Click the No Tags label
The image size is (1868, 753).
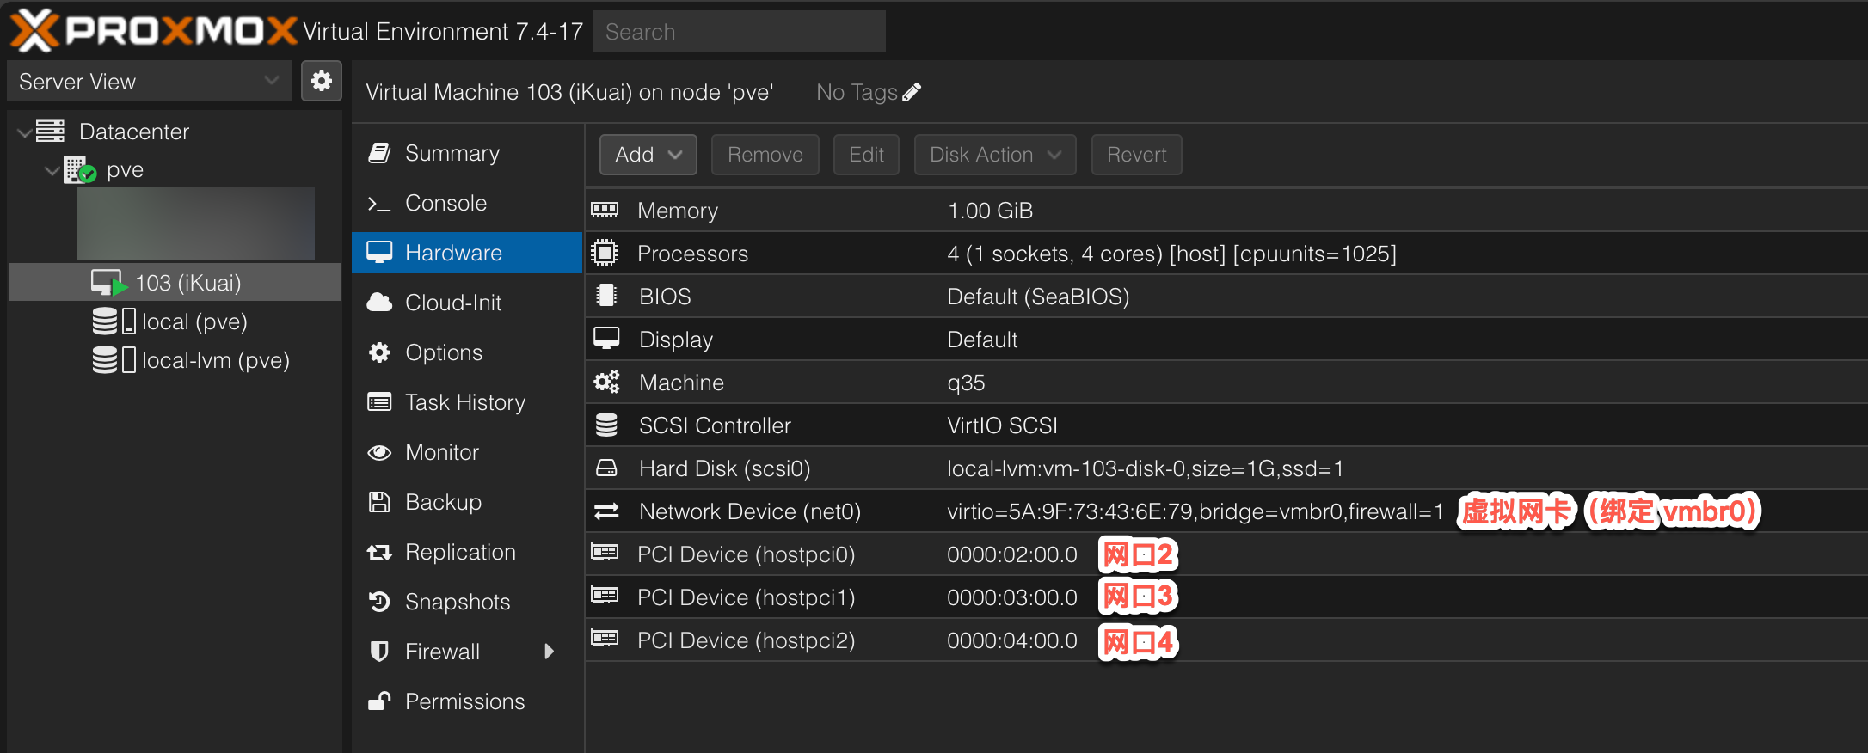tap(857, 92)
